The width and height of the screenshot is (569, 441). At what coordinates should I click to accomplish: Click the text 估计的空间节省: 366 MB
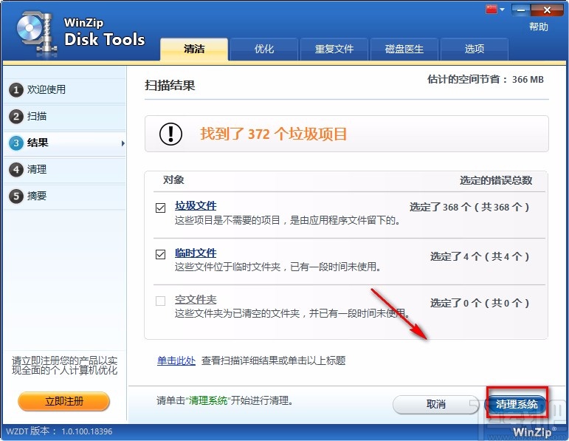(486, 80)
